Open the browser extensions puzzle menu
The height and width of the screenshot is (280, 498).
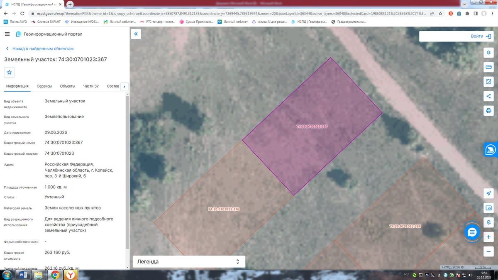[467, 13]
